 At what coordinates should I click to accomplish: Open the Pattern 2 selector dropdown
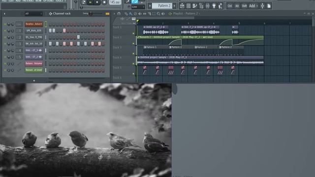162,6
